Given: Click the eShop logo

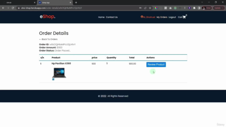Looking at the screenshot, I should (x=47, y=17).
